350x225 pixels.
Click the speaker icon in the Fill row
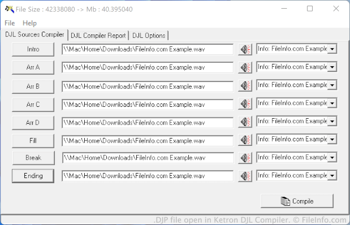tap(245, 140)
